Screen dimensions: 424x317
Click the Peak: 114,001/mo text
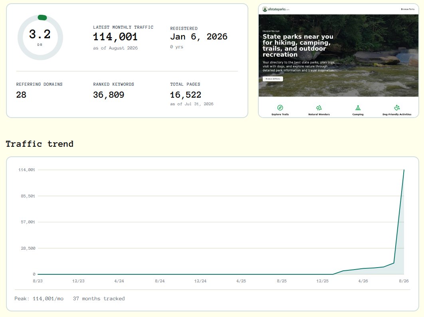pyautogui.click(x=39, y=299)
